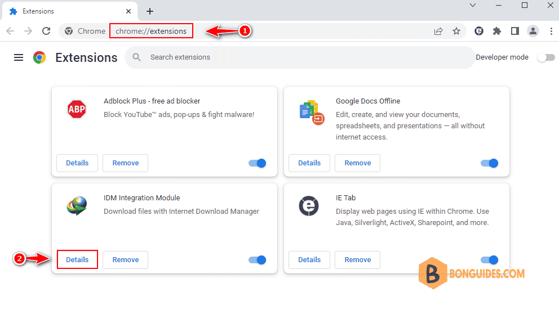
Task: Click the Chrome site info icon
Action: point(69,31)
